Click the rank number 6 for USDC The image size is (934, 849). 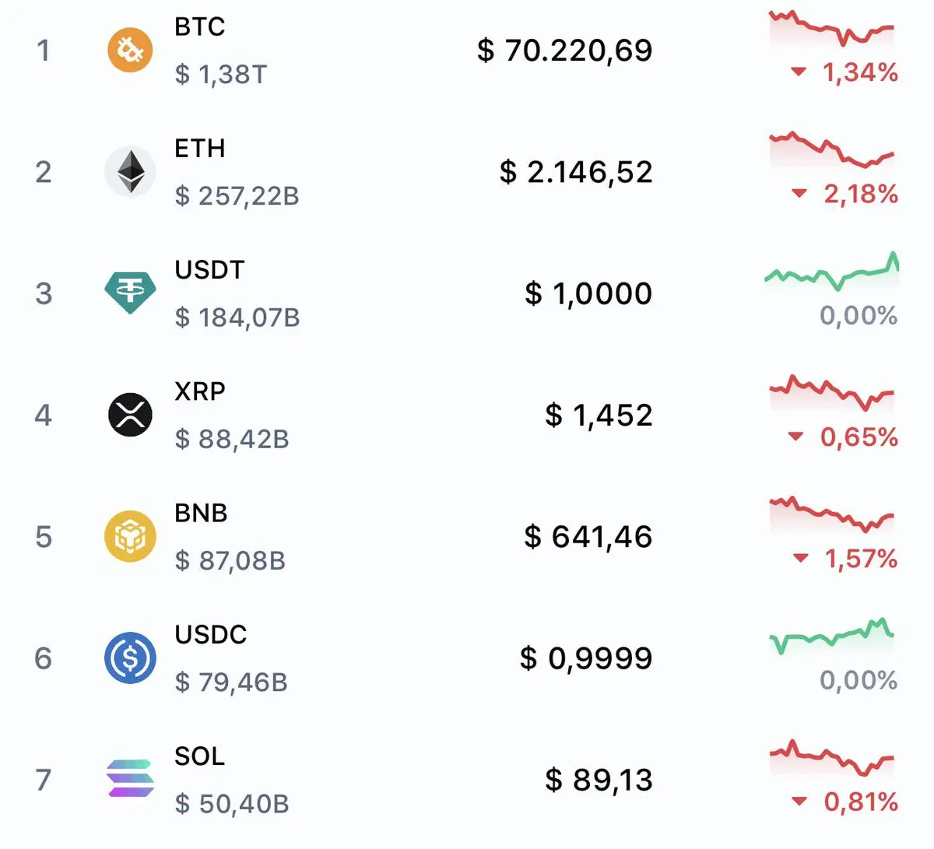(44, 658)
